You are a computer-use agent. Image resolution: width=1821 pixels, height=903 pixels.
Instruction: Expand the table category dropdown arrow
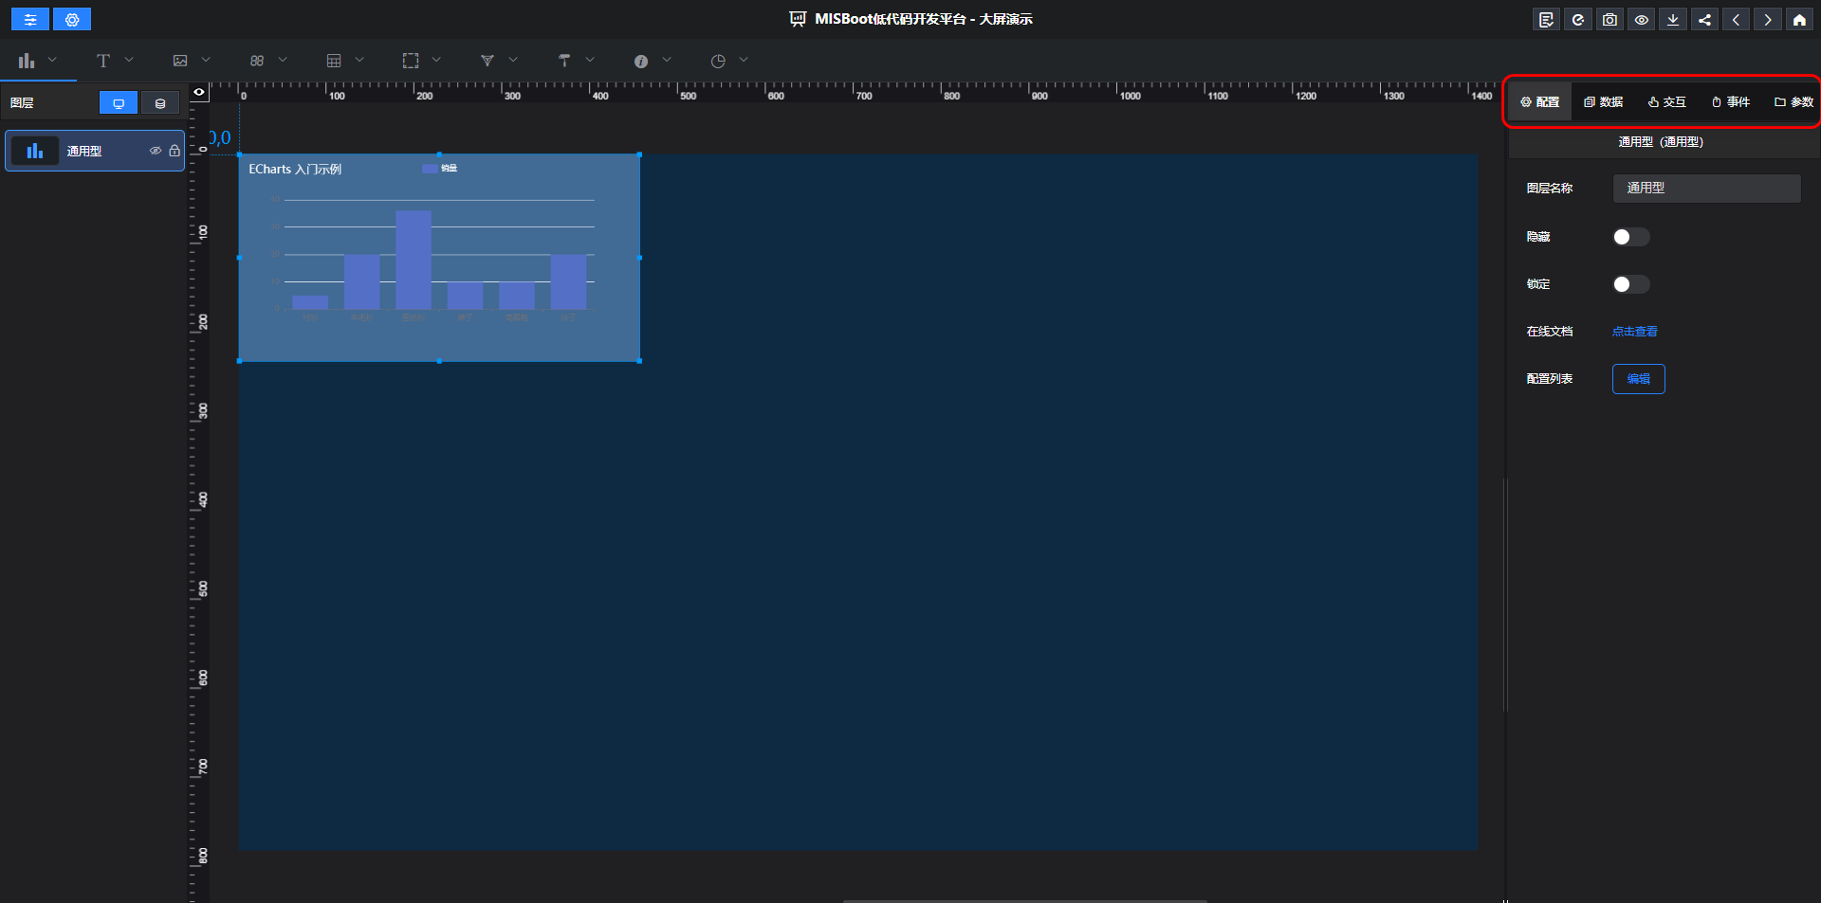[359, 60]
